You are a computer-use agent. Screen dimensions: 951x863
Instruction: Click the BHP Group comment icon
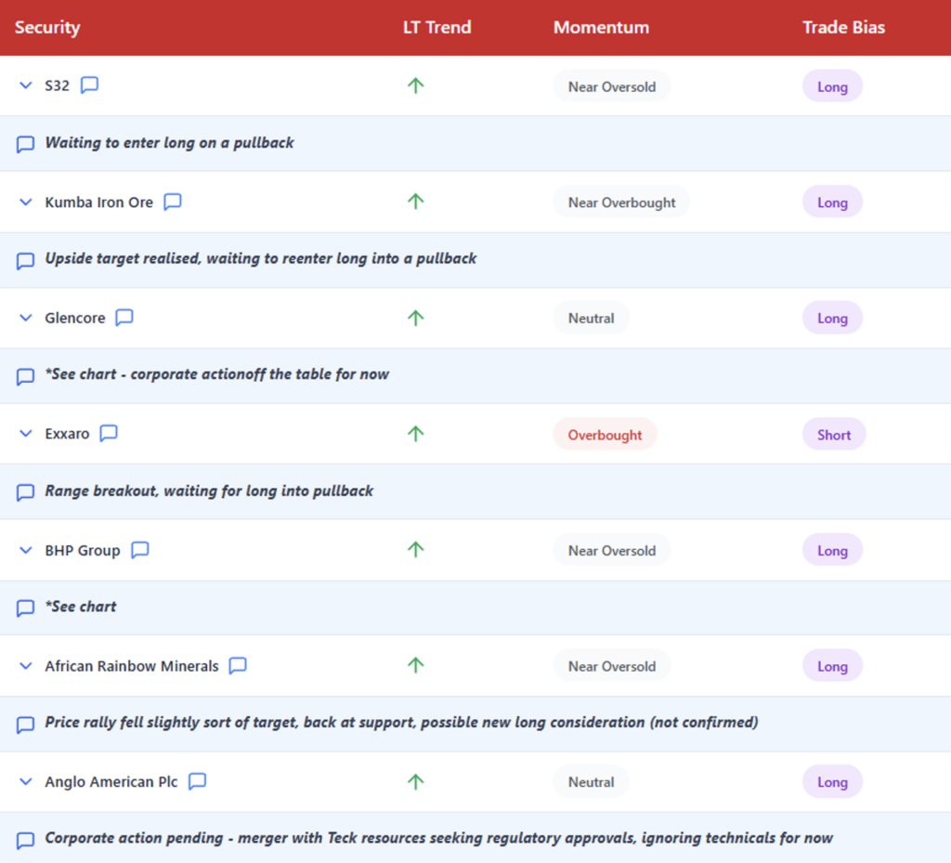pos(140,550)
